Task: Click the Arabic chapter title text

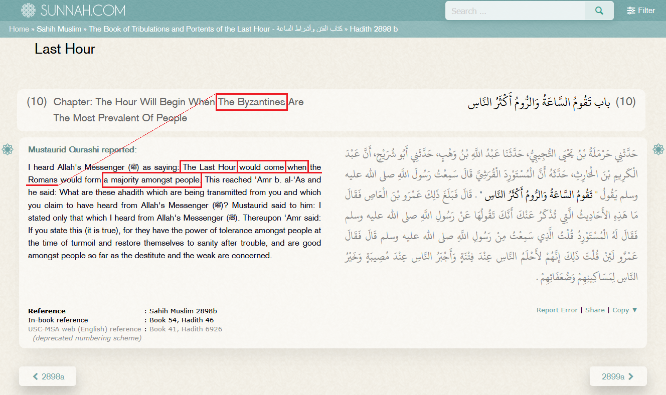Action: coord(539,103)
